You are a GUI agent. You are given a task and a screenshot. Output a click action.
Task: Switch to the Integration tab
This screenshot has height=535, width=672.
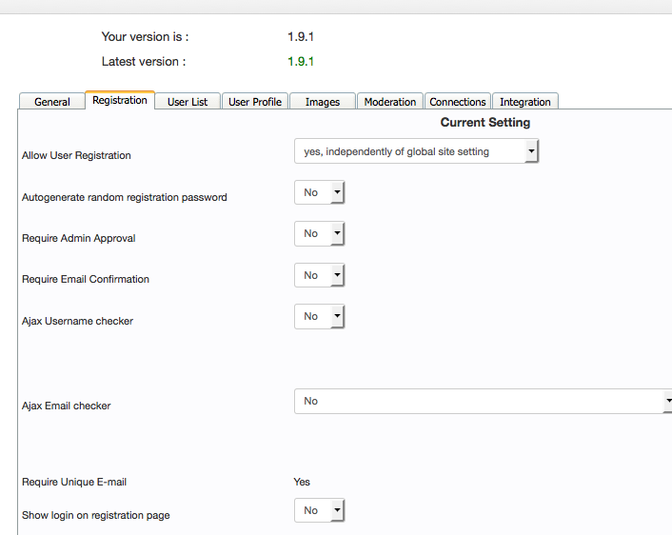525,102
